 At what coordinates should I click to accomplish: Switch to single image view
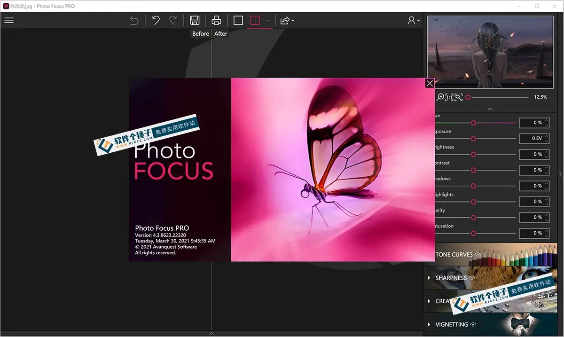[x=238, y=20]
